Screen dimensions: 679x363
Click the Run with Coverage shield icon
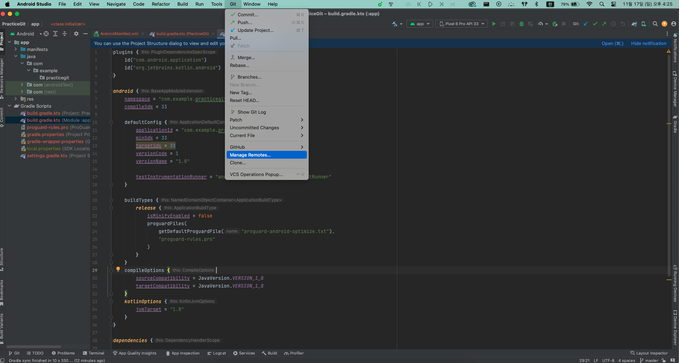[530, 24]
